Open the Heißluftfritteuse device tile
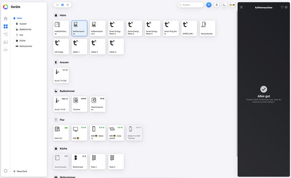The image size is (291, 178). coord(61,28)
